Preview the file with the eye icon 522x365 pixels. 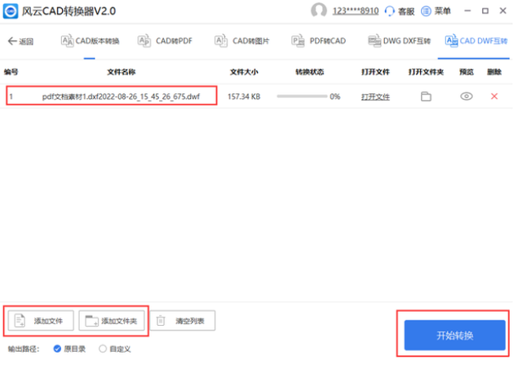(466, 96)
